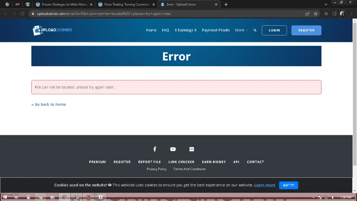Open the extensions puzzle icon

pos(326,14)
